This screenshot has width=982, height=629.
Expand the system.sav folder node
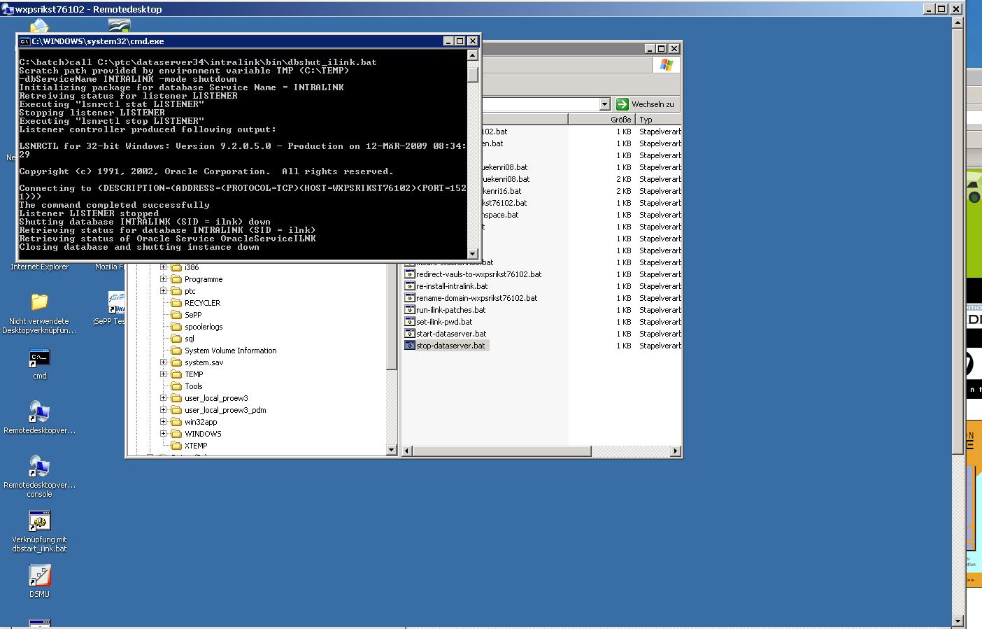click(164, 362)
